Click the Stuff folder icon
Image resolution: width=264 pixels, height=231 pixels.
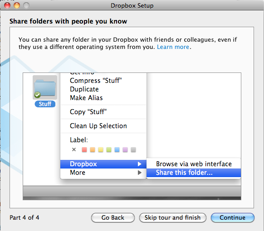click(x=45, y=87)
